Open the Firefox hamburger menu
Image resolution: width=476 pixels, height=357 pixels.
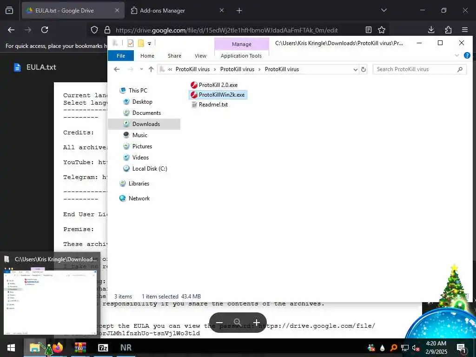(465, 30)
